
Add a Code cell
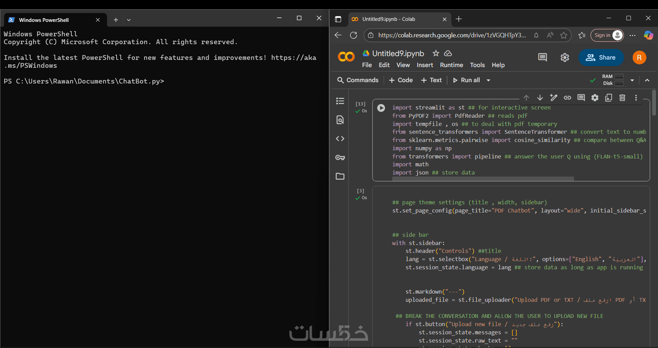[401, 80]
